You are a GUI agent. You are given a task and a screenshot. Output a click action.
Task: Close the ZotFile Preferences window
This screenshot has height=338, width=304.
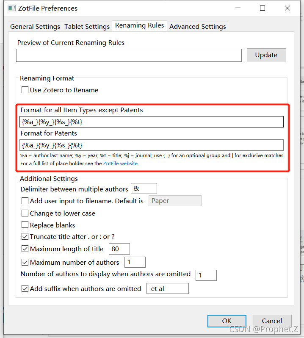click(287, 8)
